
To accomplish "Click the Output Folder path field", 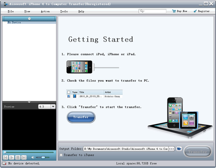I will [x=126, y=149].
